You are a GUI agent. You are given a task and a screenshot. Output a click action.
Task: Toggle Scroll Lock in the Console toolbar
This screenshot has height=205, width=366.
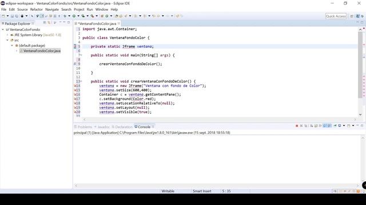click(x=316, y=126)
